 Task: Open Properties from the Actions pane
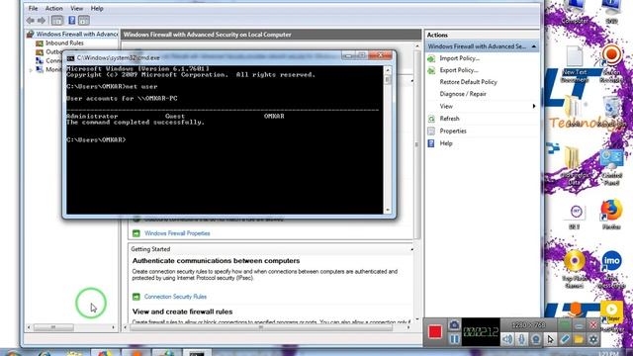pyautogui.click(x=453, y=132)
